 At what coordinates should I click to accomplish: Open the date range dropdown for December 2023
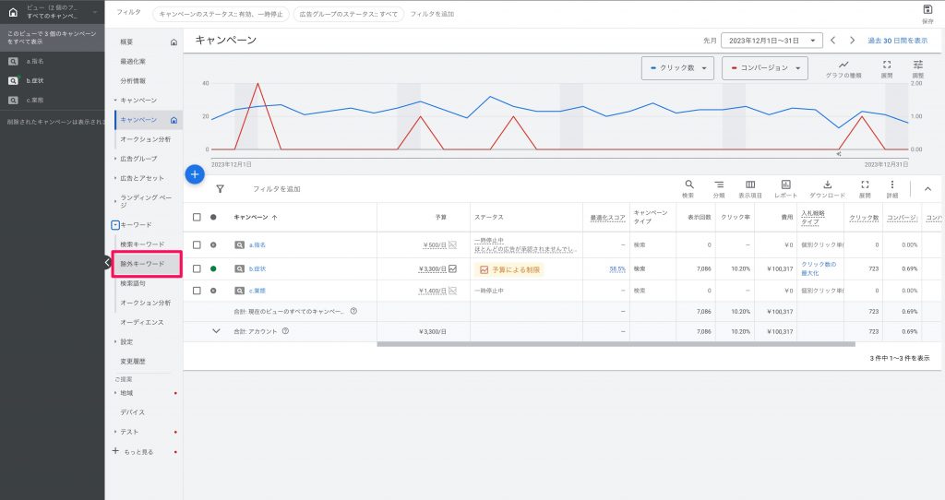[x=772, y=41]
